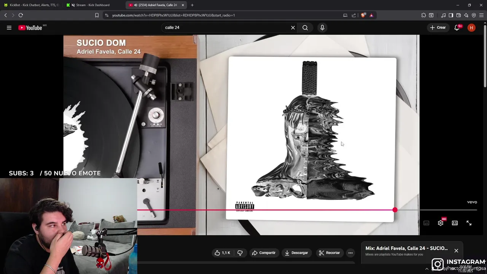Clear the search box with the X

coord(293,27)
